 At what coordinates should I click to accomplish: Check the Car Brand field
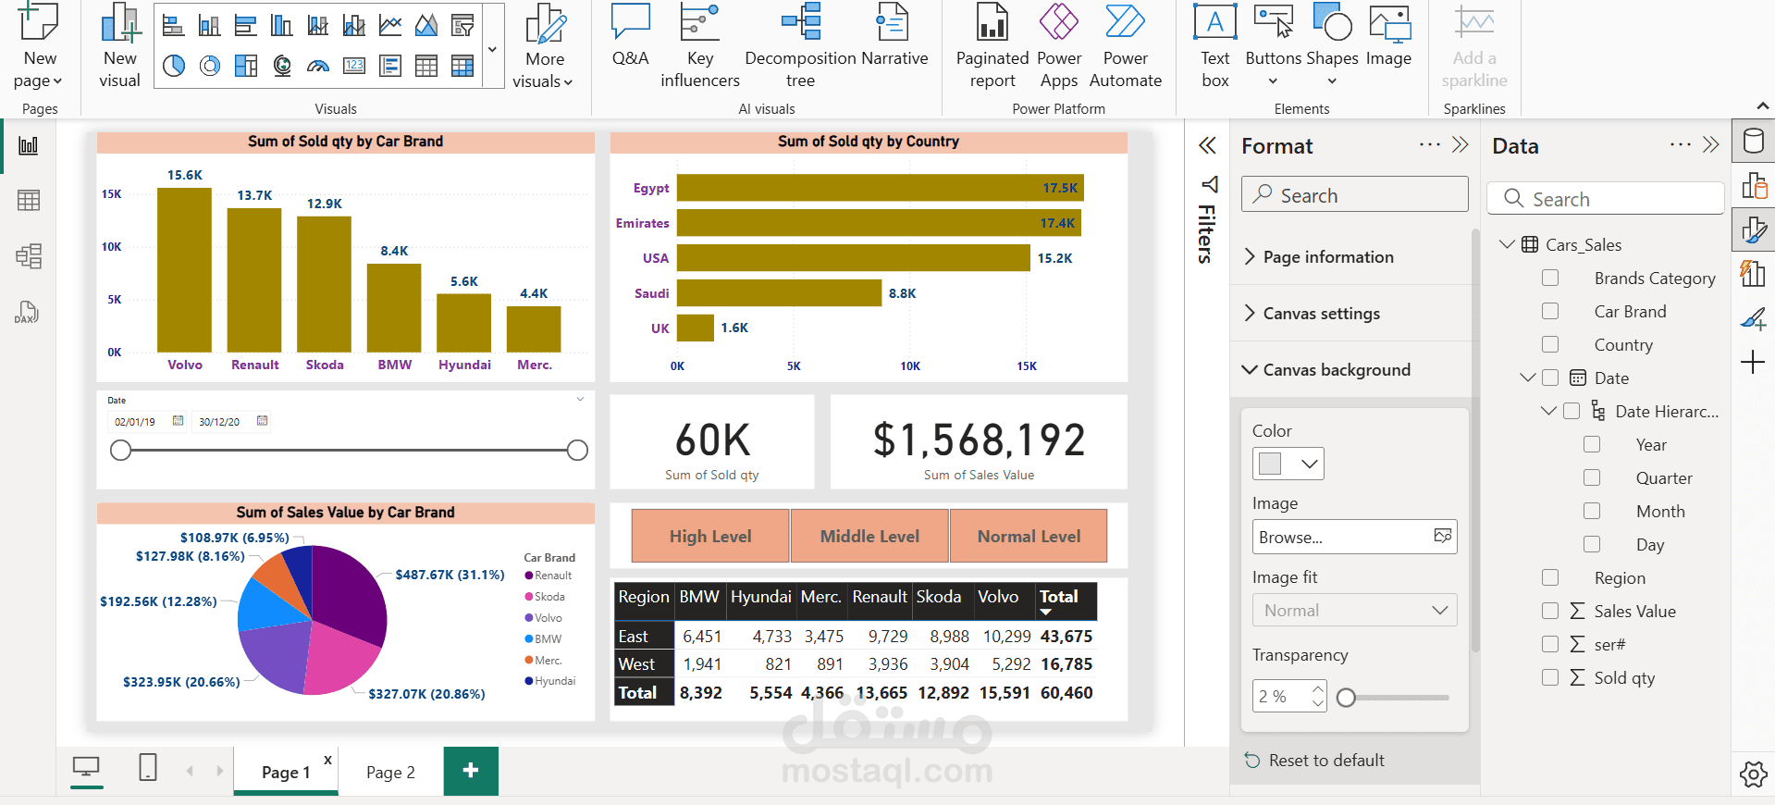pyautogui.click(x=1550, y=311)
